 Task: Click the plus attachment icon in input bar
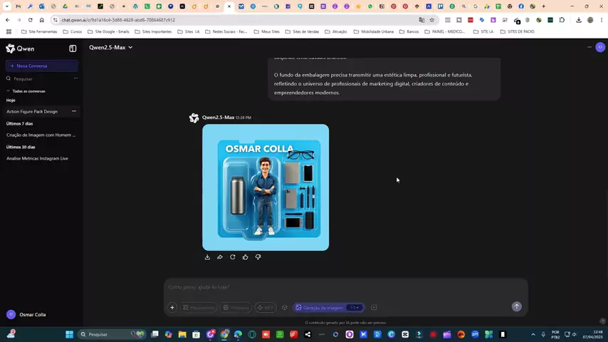coord(172,308)
